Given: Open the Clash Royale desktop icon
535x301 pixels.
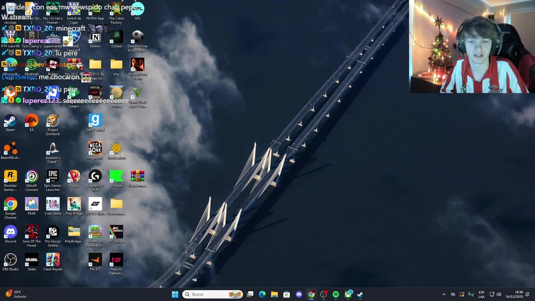Looking at the screenshot, I should point(53,263).
